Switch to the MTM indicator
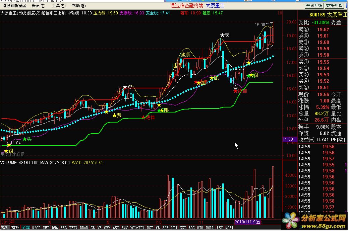The height and width of the screenshot is (231, 349). click(200, 228)
